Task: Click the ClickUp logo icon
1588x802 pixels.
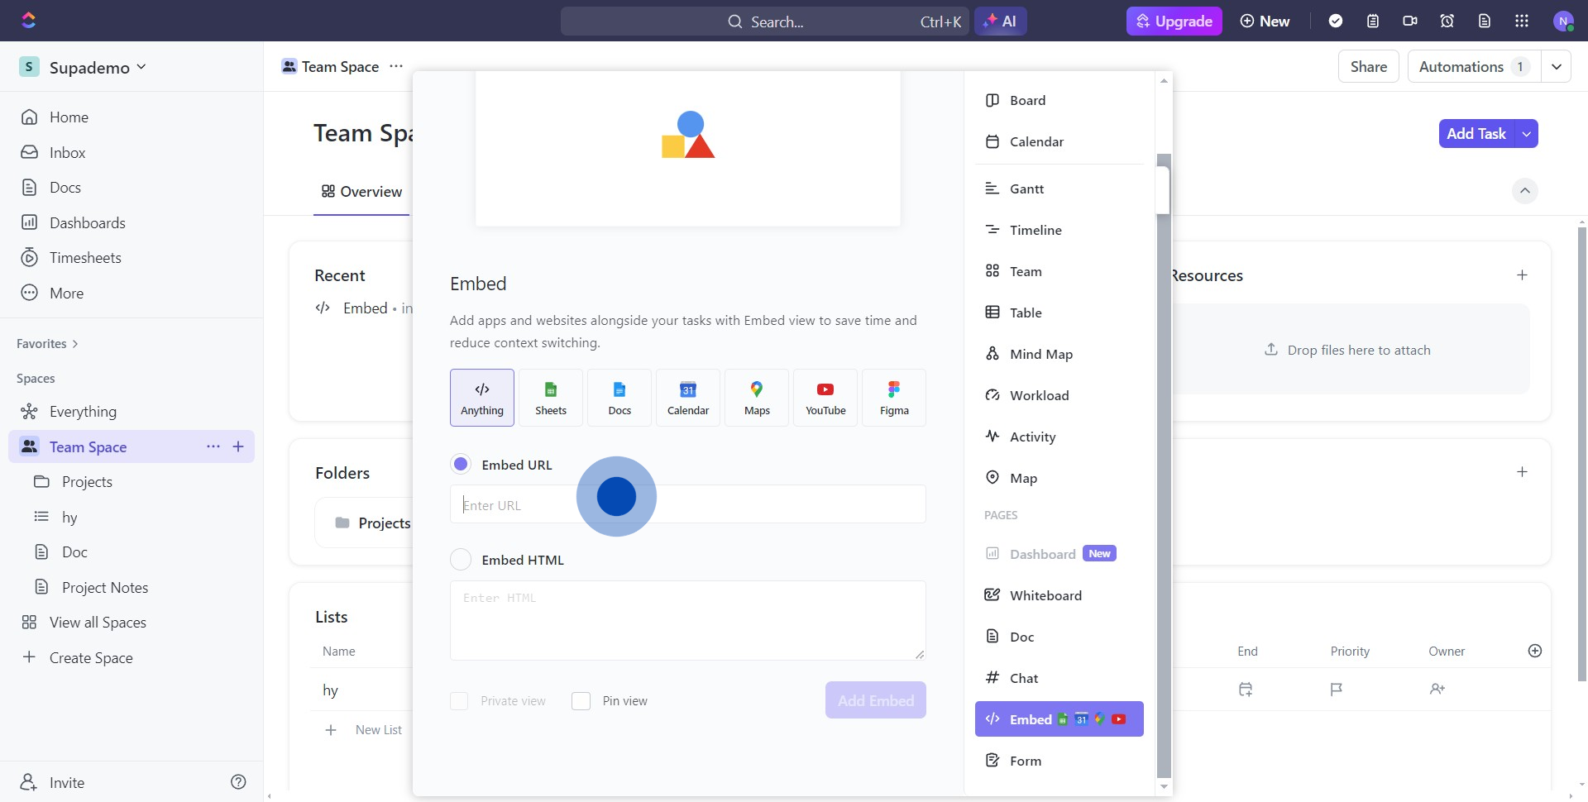Action: pyautogui.click(x=29, y=21)
